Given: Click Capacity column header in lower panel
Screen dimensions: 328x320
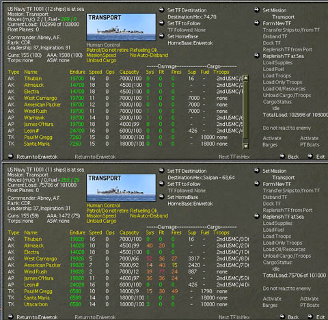Looking at the screenshot, I should pyautogui.click(x=129, y=232).
